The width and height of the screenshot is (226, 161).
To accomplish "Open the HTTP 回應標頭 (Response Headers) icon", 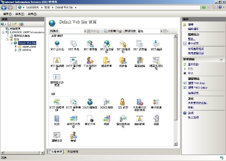I will point(57,102).
